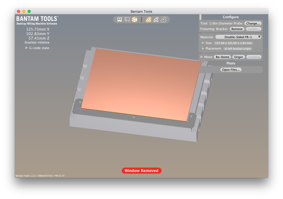Screen dimensions: 283x199
Task: Expand the G-code state section
Action: click(x=26, y=48)
